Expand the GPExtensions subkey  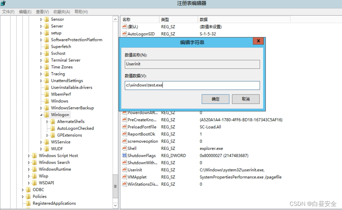47,135
